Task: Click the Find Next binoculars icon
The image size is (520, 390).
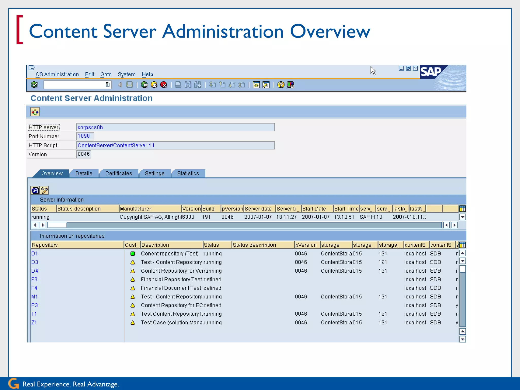Action: [x=198, y=85]
